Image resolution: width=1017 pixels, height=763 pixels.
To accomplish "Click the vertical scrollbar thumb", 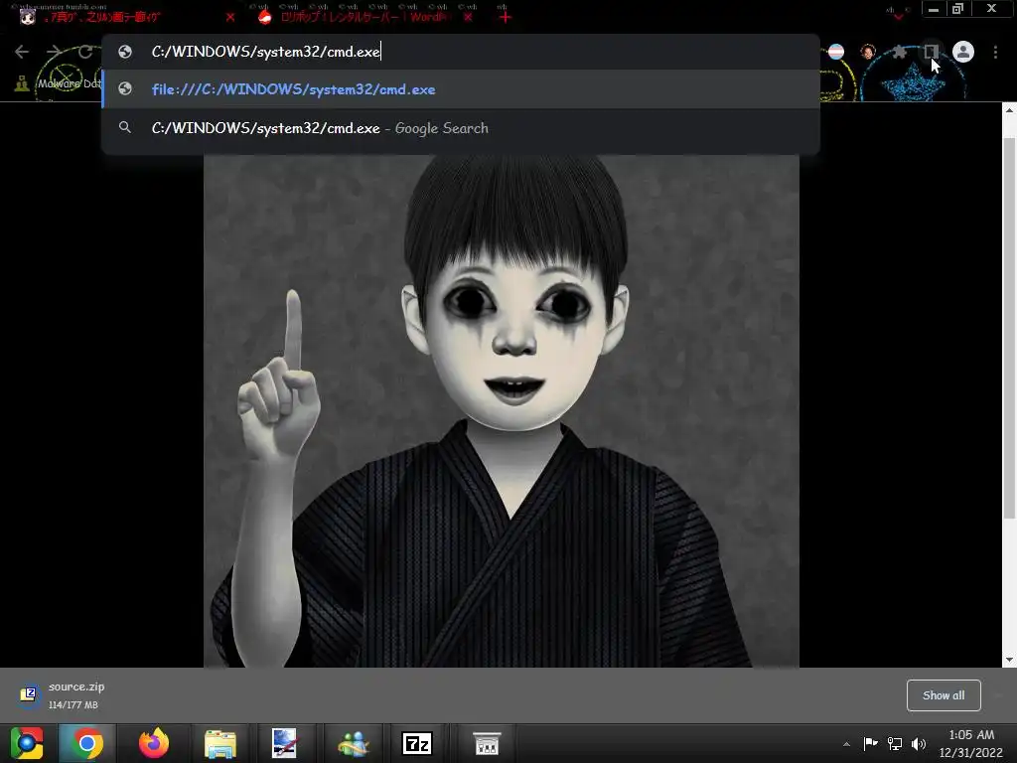I will pos(1009,328).
